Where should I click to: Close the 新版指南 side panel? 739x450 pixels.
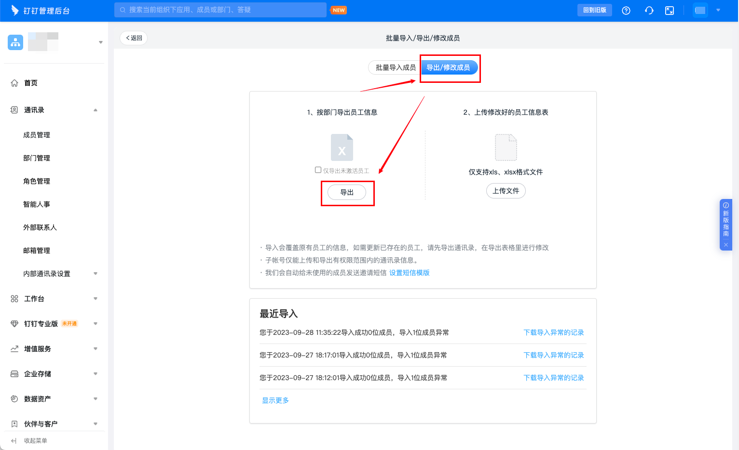726,245
